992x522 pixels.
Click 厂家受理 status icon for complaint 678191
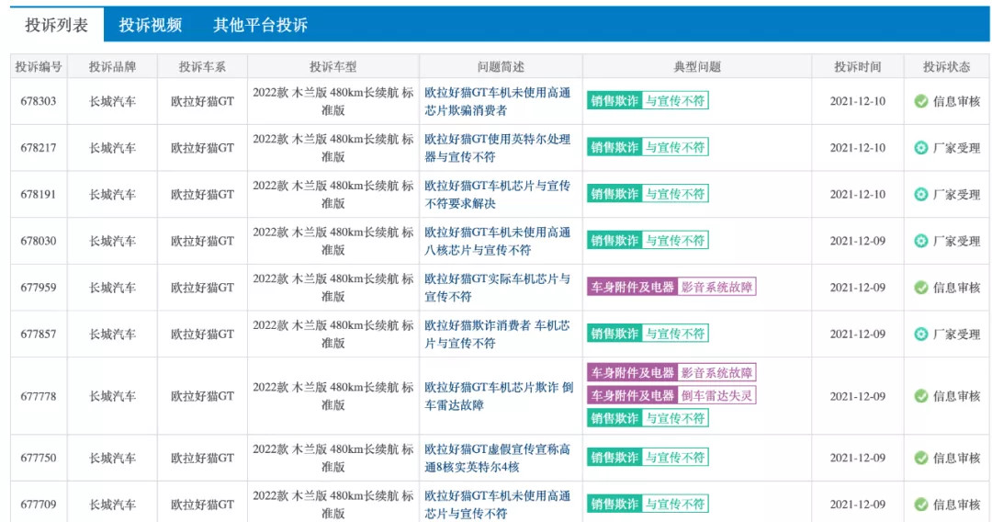click(x=921, y=194)
